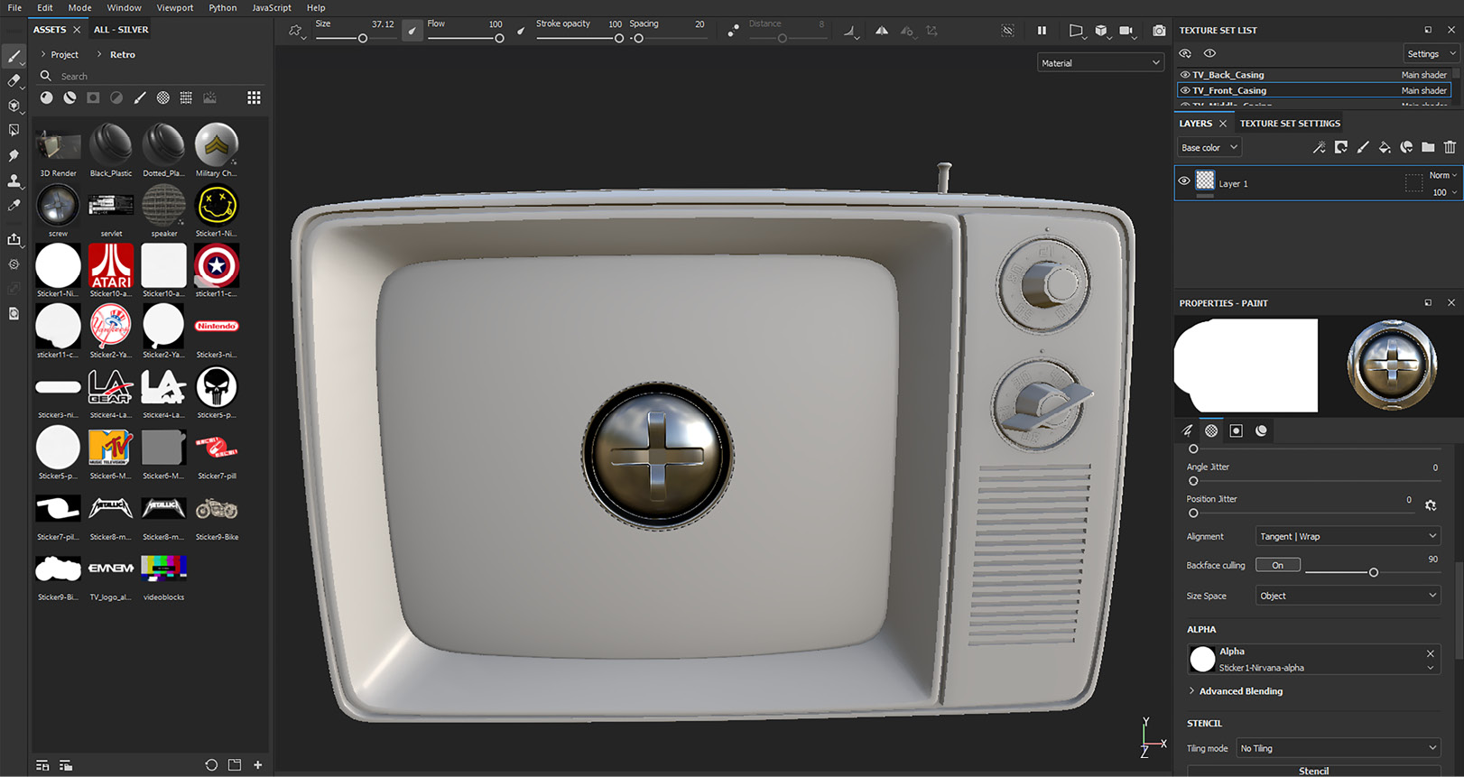Adjust the Backface culling angle slider
The image size is (1464, 777).
[x=1373, y=572]
